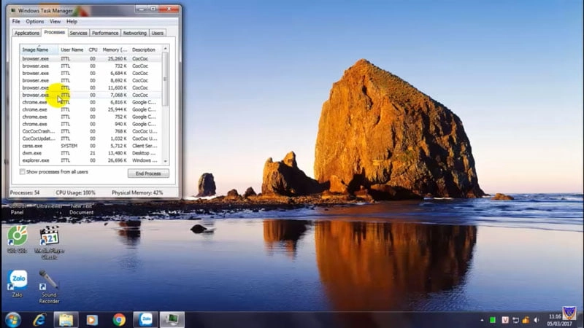Open the Zalo desktop shortcut
The width and height of the screenshot is (584, 328).
point(17,284)
